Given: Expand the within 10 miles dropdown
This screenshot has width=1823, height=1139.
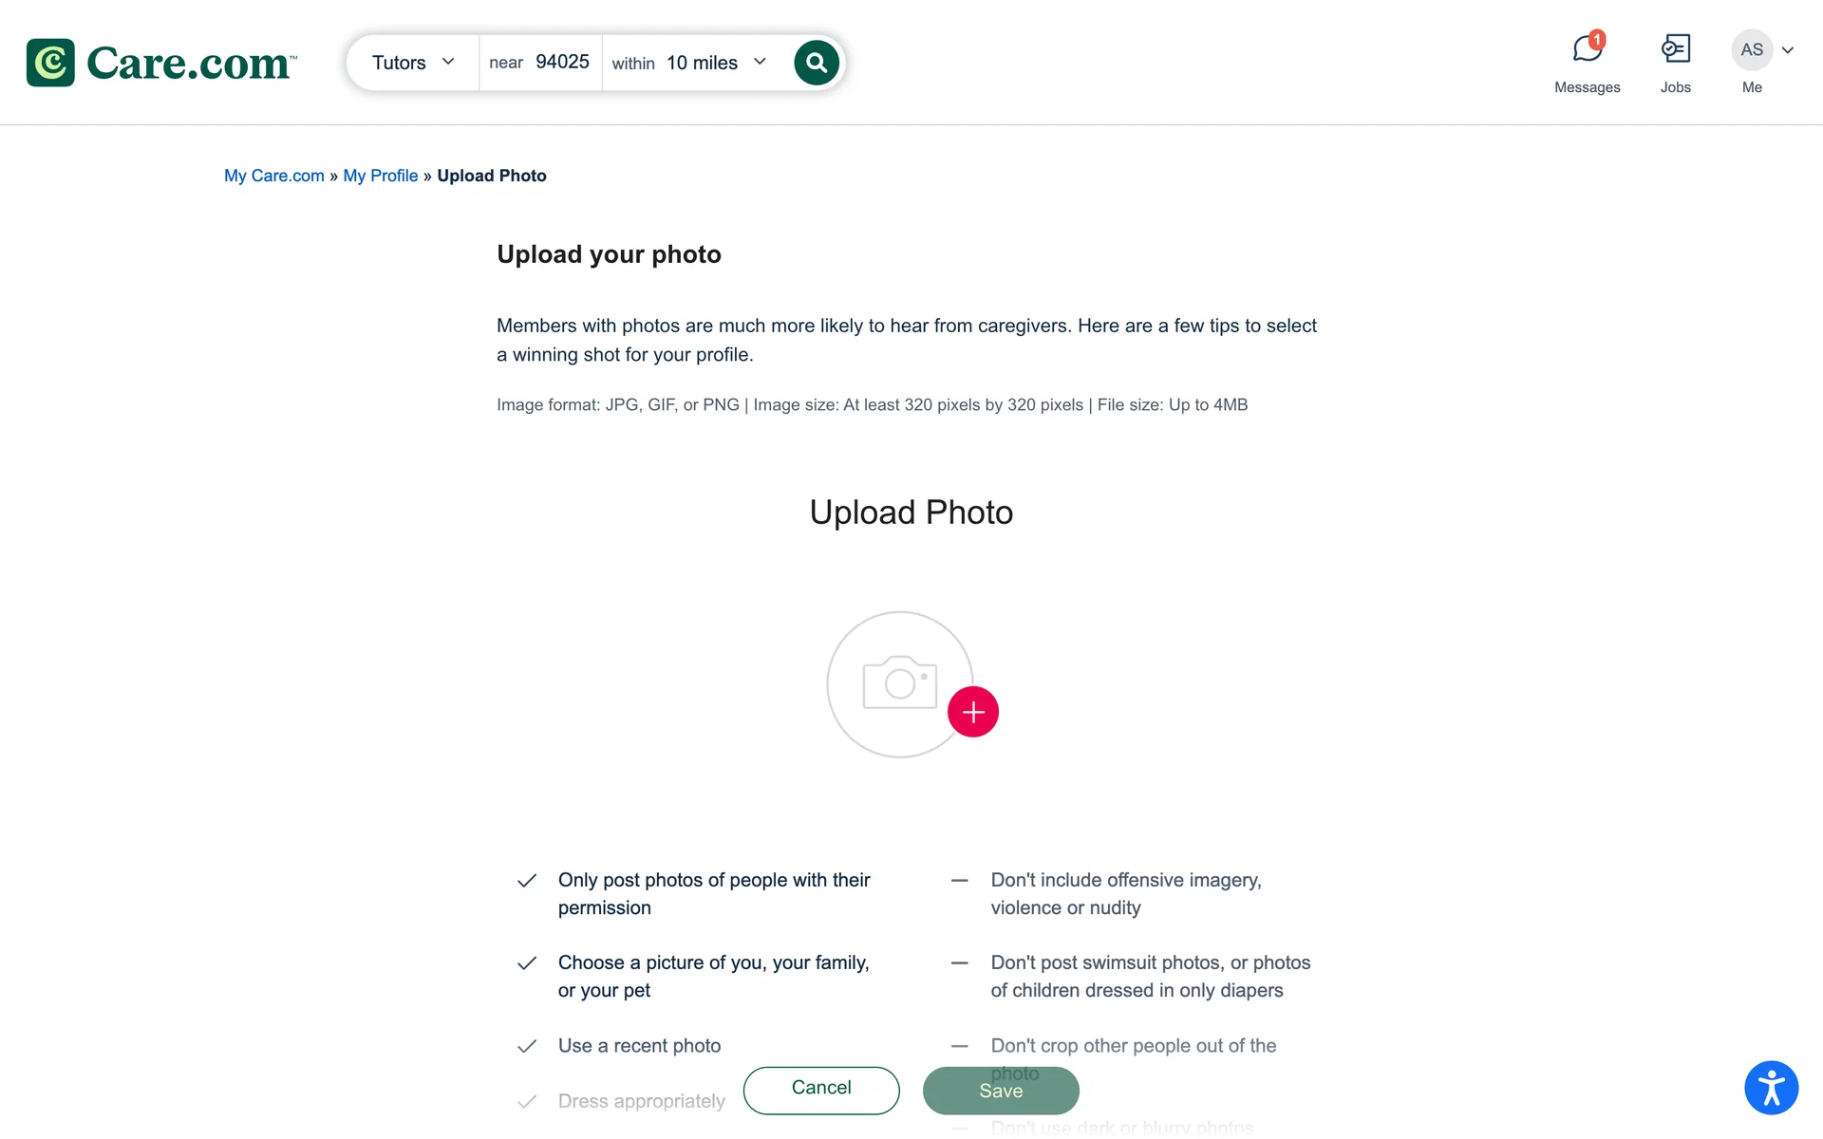Looking at the screenshot, I should click(x=689, y=63).
